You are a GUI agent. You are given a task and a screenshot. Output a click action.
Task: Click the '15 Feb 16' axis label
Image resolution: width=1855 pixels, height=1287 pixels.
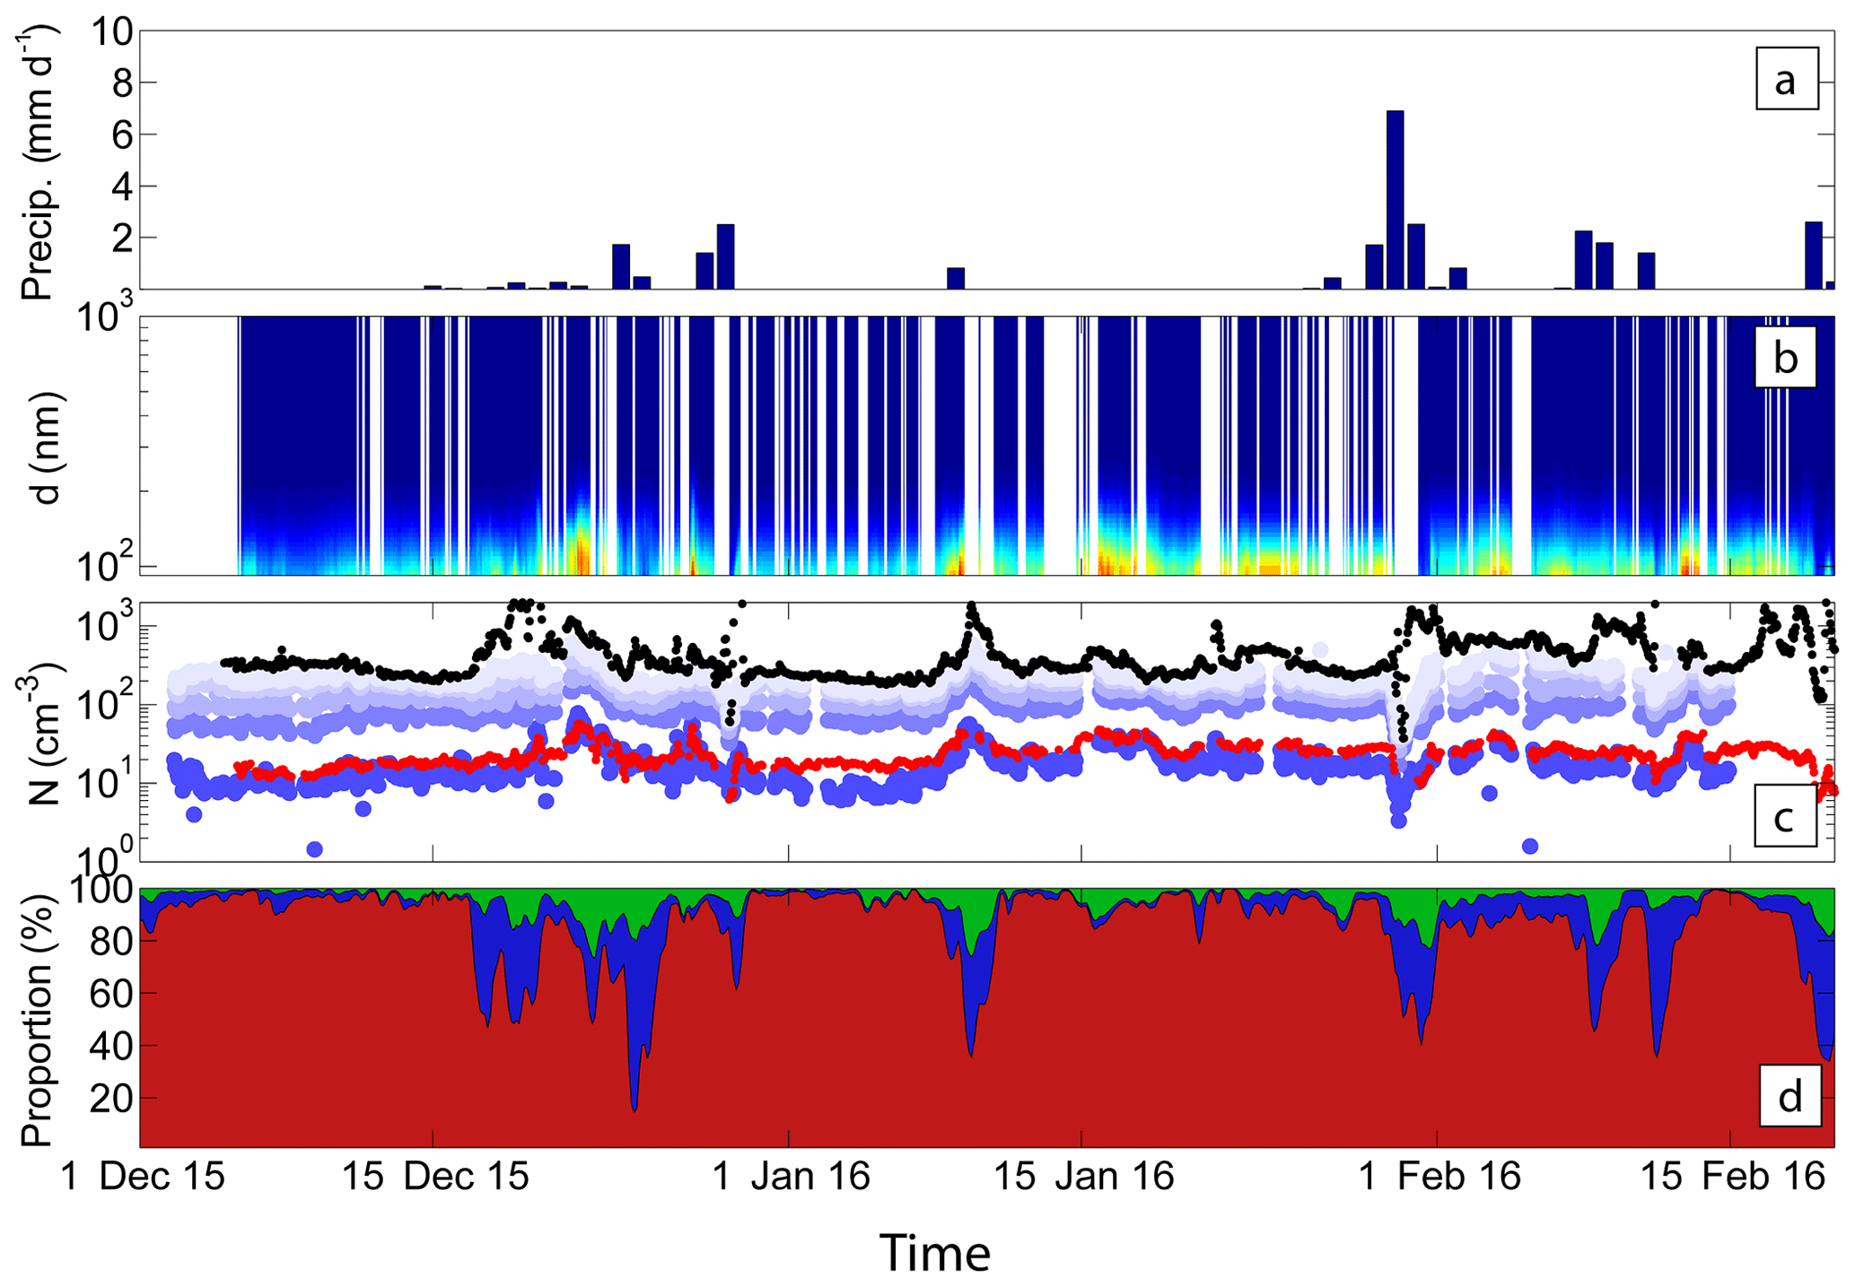1733,1176
